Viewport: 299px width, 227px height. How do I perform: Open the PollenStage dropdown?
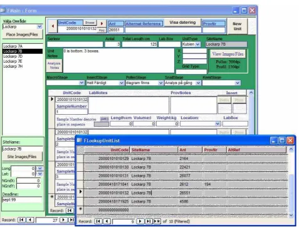click(160, 83)
